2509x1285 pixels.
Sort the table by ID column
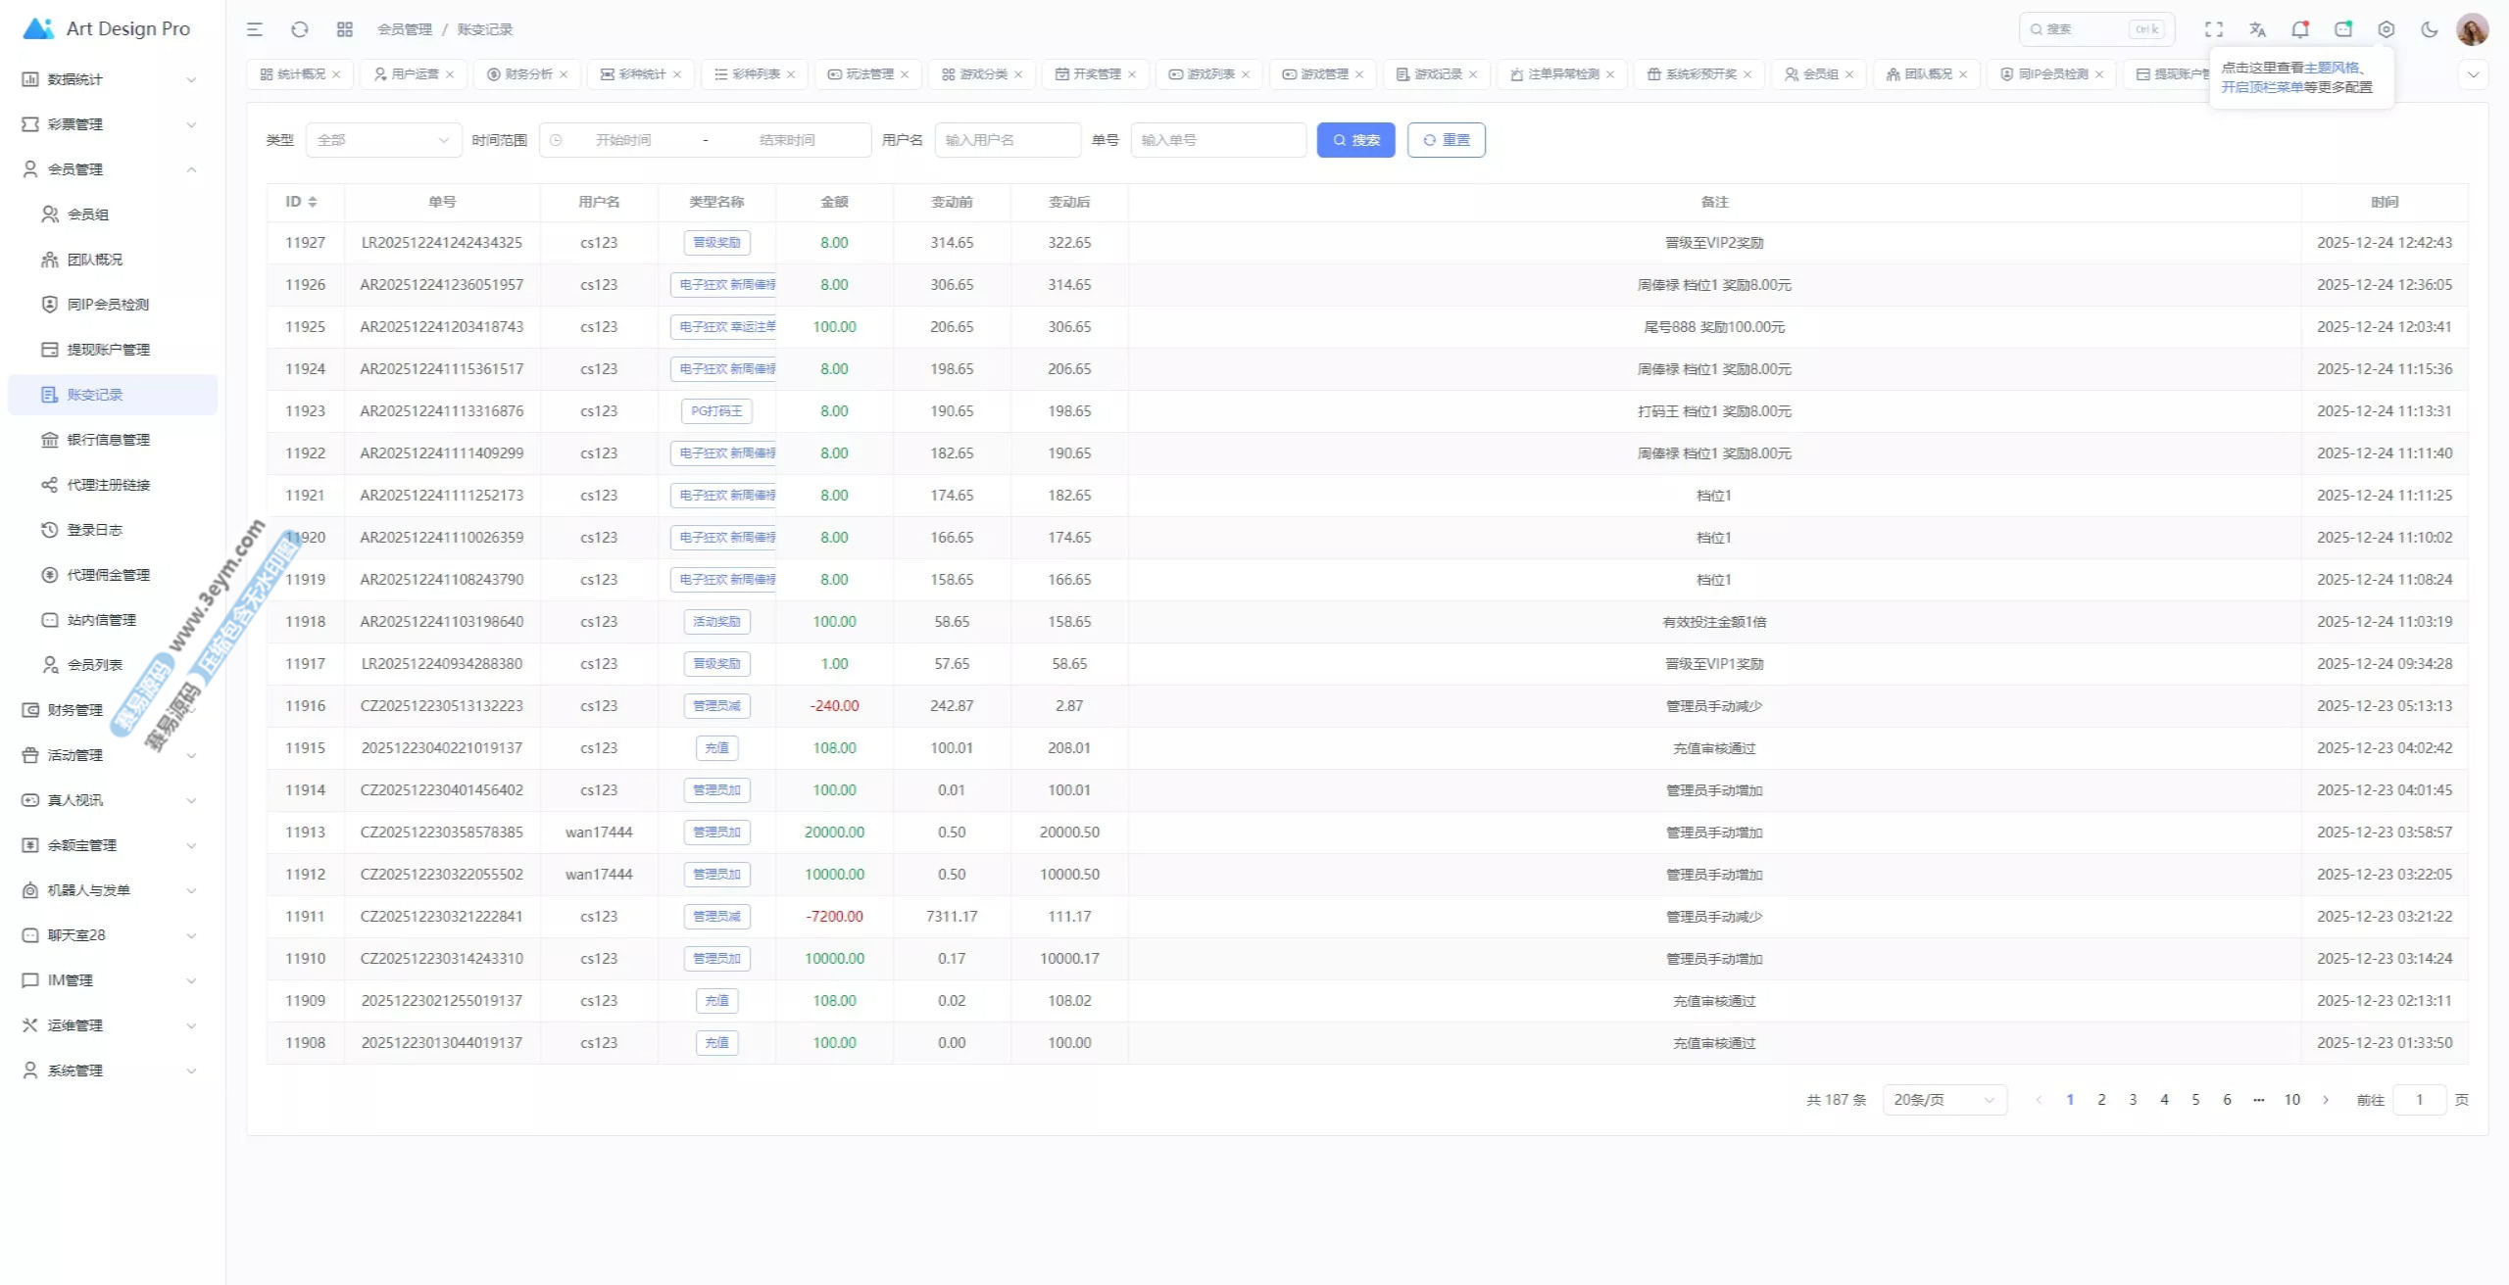pyautogui.click(x=302, y=202)
